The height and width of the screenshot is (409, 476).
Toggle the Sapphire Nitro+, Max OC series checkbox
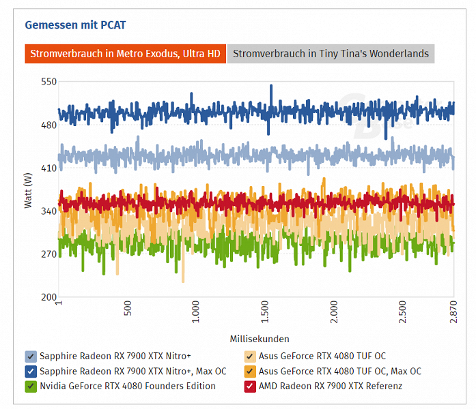31,371
